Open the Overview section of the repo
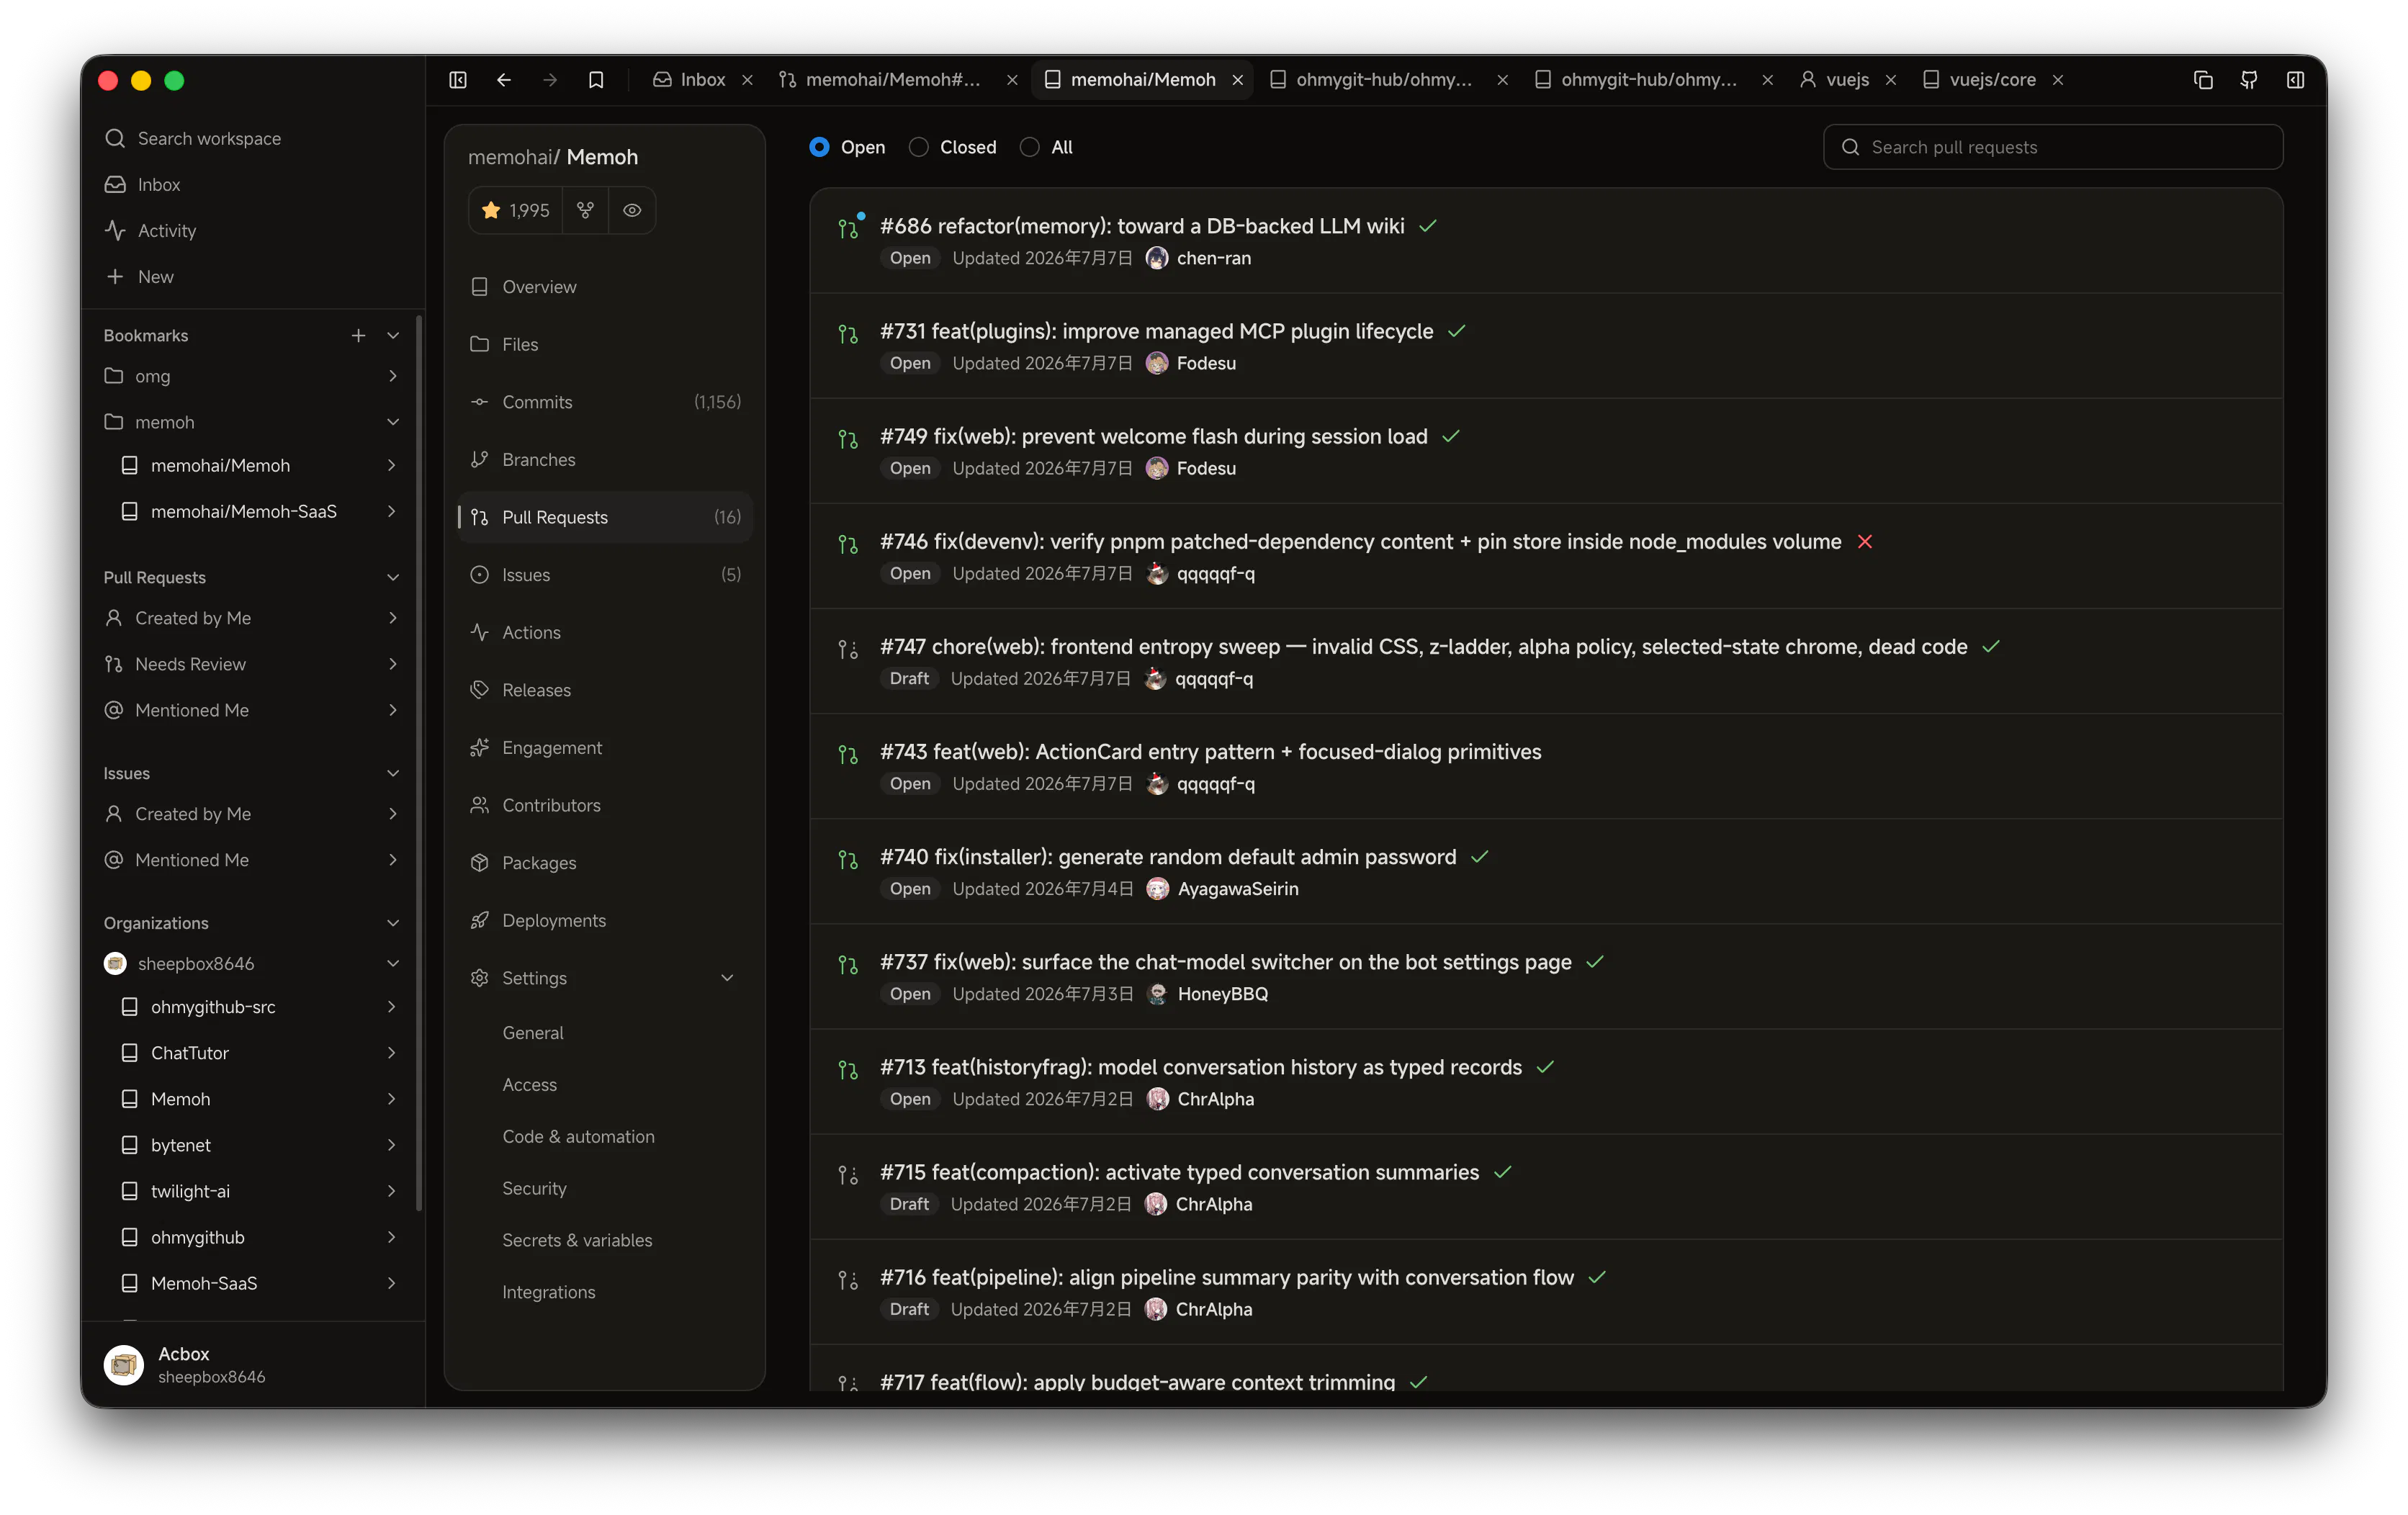This screenshot has width=2408, height=1515. (x=605, y=287)
